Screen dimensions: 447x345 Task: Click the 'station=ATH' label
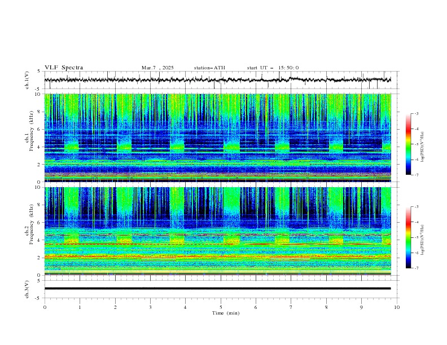(209, 68)
